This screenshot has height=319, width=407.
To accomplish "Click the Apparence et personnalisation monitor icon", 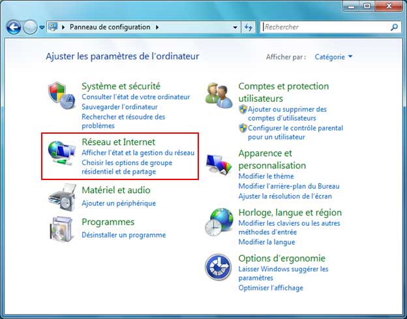I will (219, 164).
